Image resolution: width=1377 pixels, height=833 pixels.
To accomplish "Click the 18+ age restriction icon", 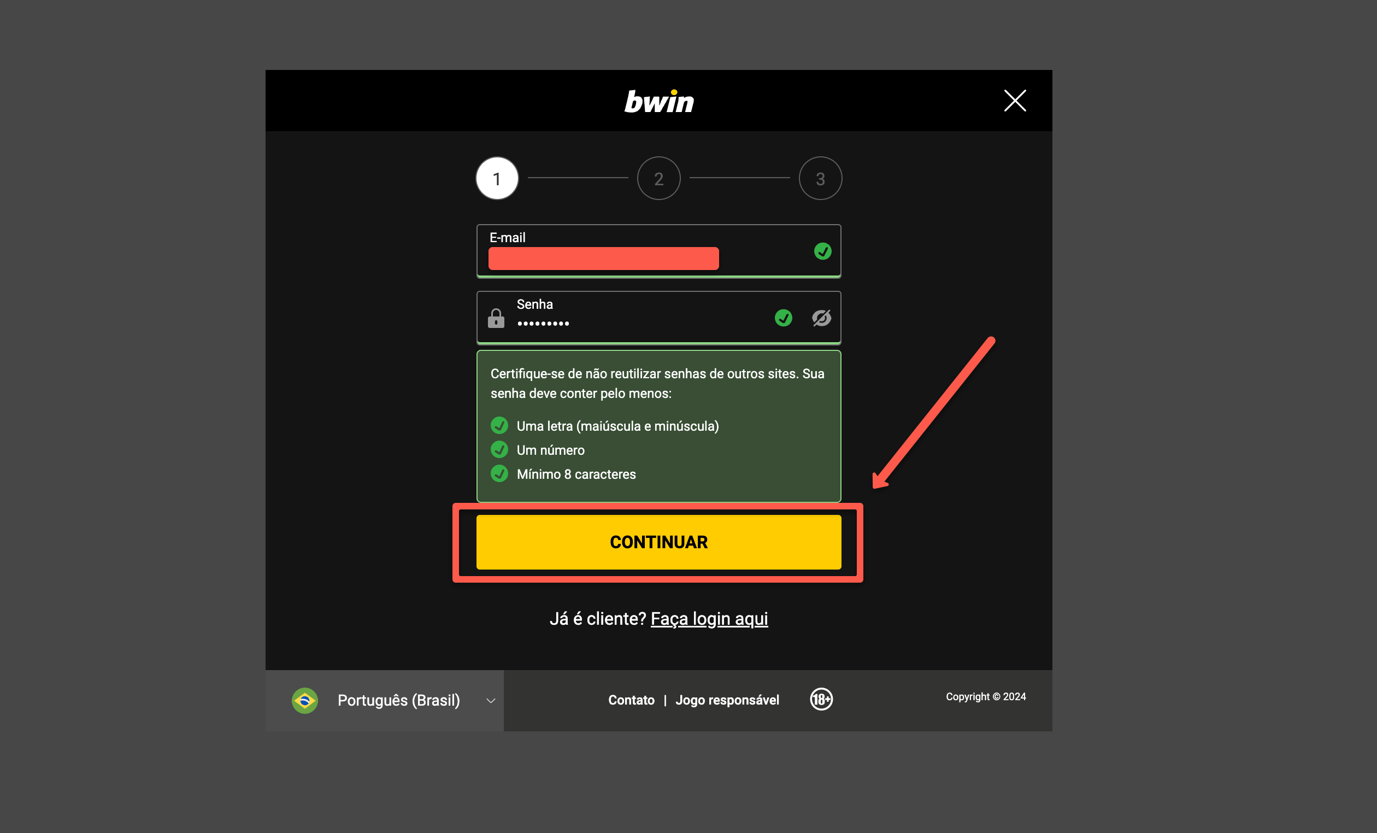I will [x=821, y=700].
